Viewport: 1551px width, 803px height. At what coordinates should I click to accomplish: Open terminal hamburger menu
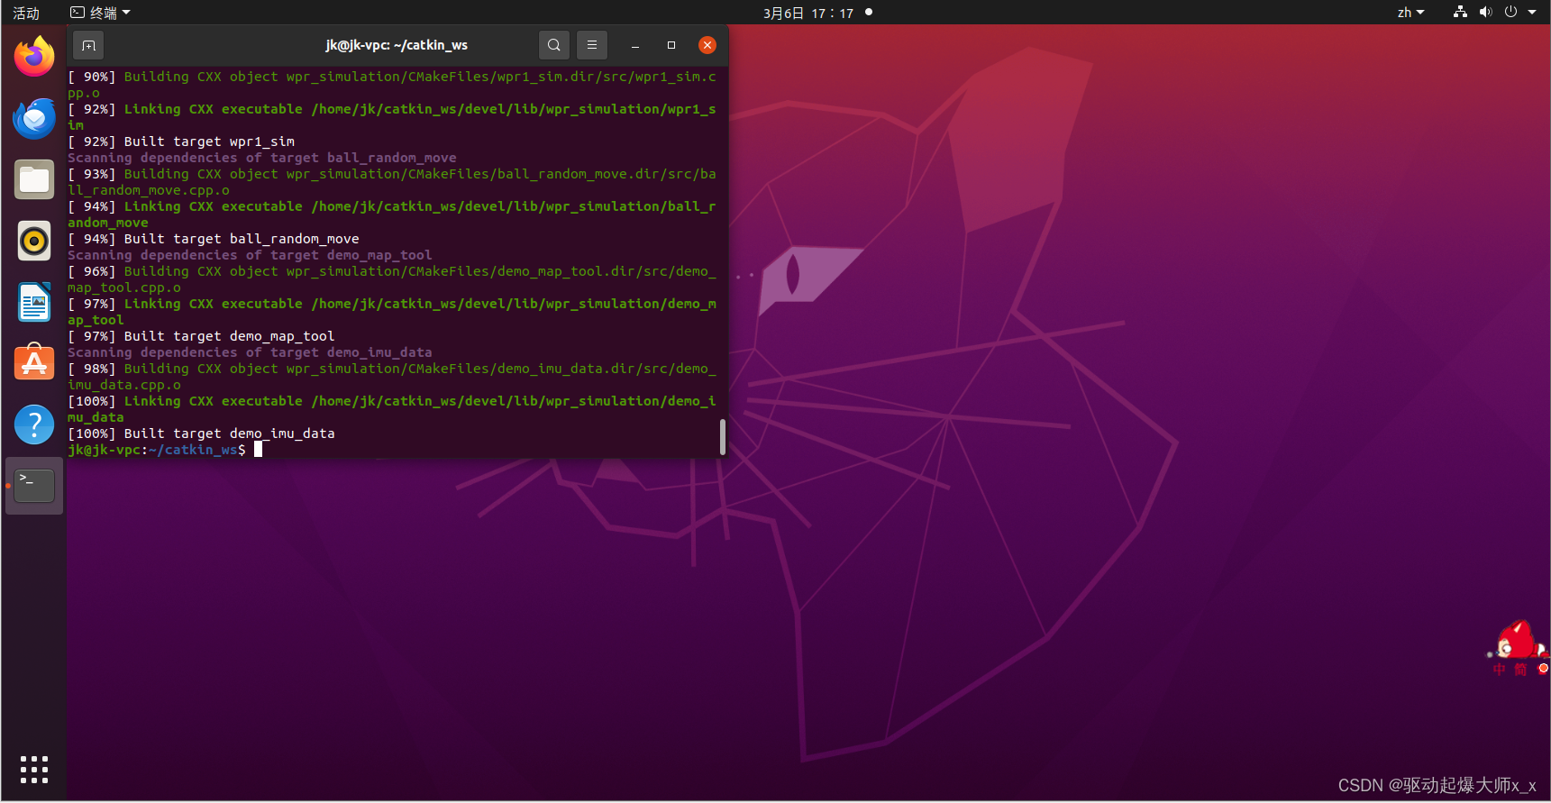coord(592,45)
